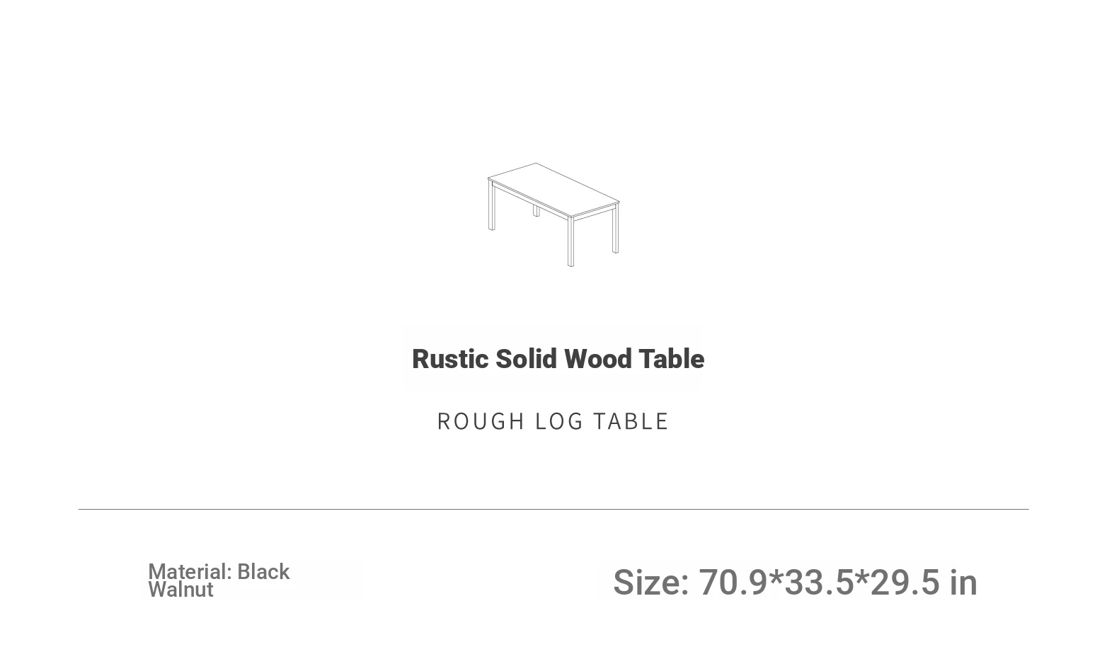1107x647 pixels.
Task: Click the "Size:" label
Action: (651, 583)
